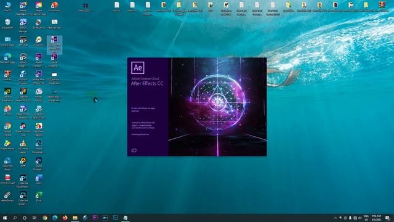Click the Creative Cloud logo on splash screen
This screenshot has width=394, height=222.
point(134,150)
